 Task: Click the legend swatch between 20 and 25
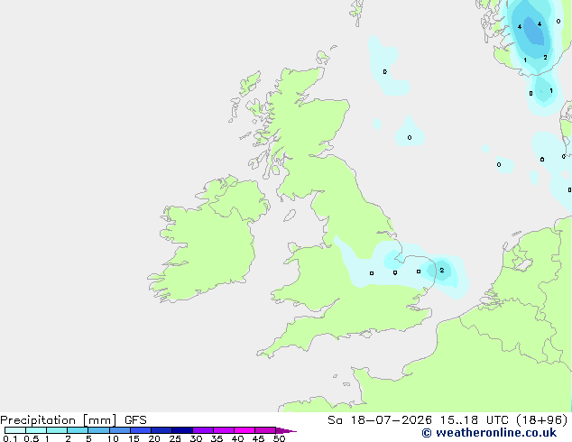click(x=161, y=430)
